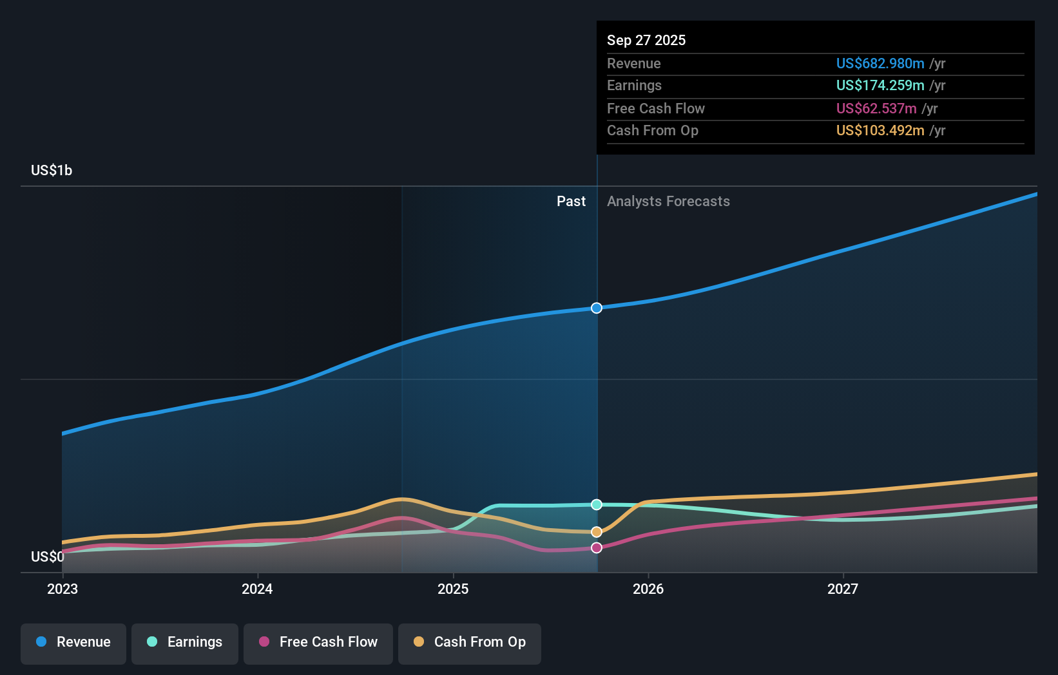Click the 2026 axis label

point(649,589)
